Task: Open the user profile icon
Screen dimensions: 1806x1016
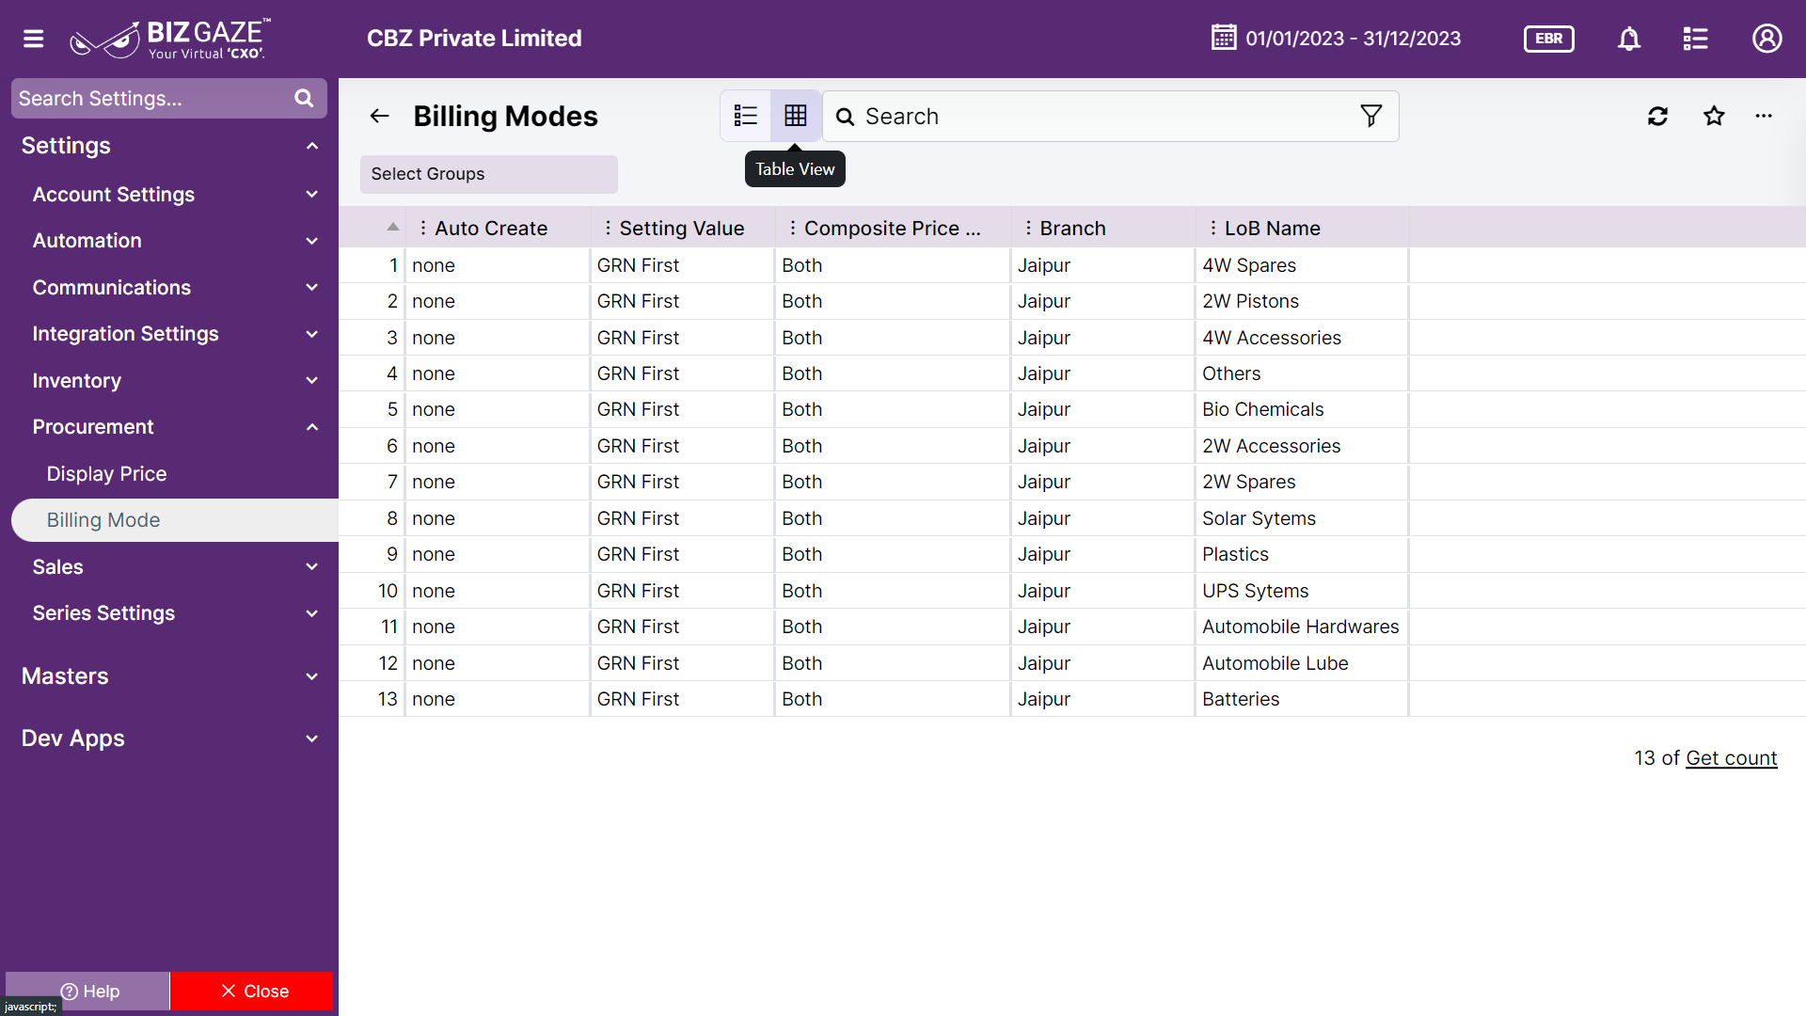Action: [1766, 39]
